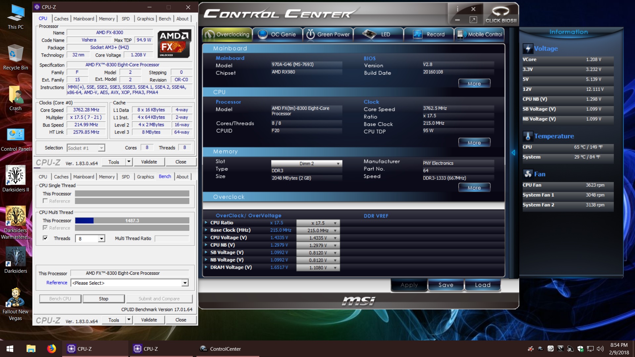635x357 pixels.
Task: Select Socket #1 from processor selection dropdown
Action: pyautogui.click(x=85, y=147)
